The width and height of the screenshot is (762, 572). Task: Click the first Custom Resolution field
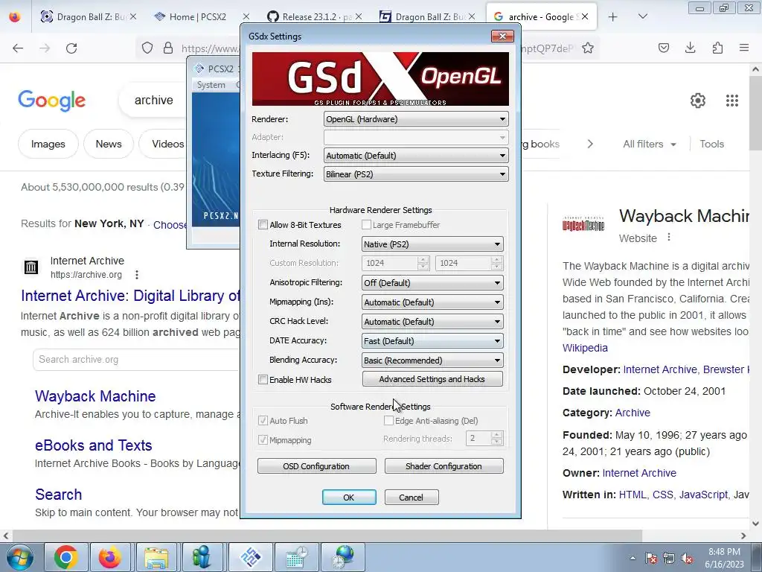[394, 263]
